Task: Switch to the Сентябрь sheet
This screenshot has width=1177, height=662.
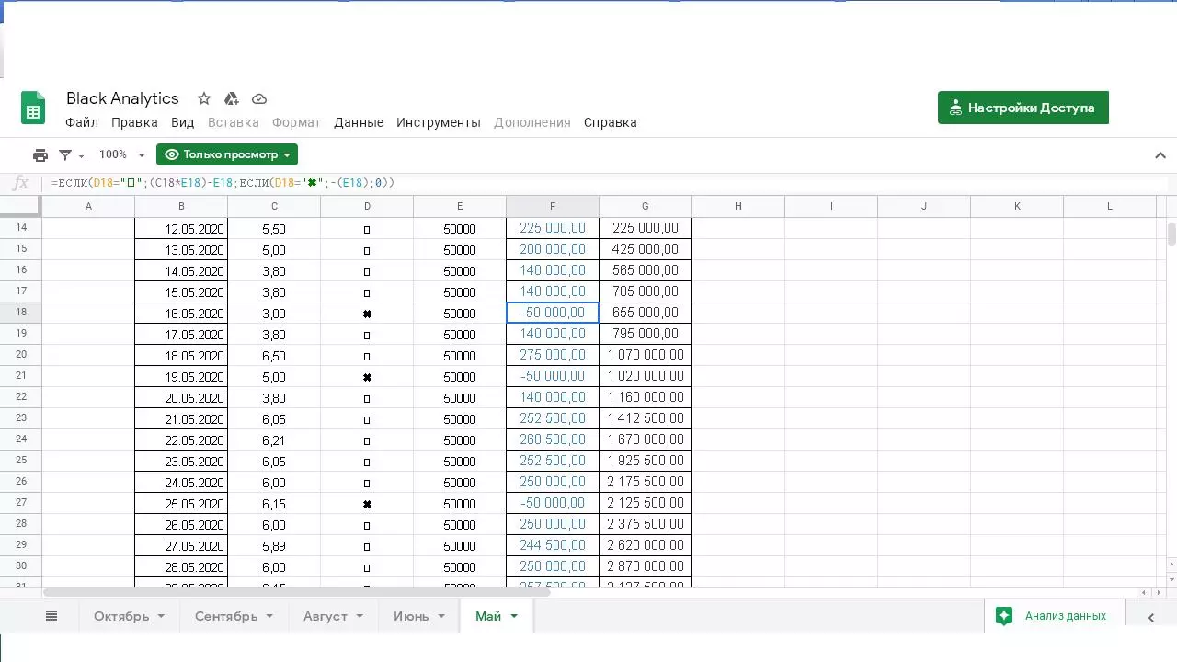Action: click(x=226, y=616)
